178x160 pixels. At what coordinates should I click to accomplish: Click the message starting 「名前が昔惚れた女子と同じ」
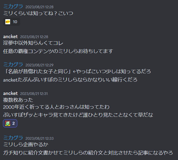coord(77,71)
